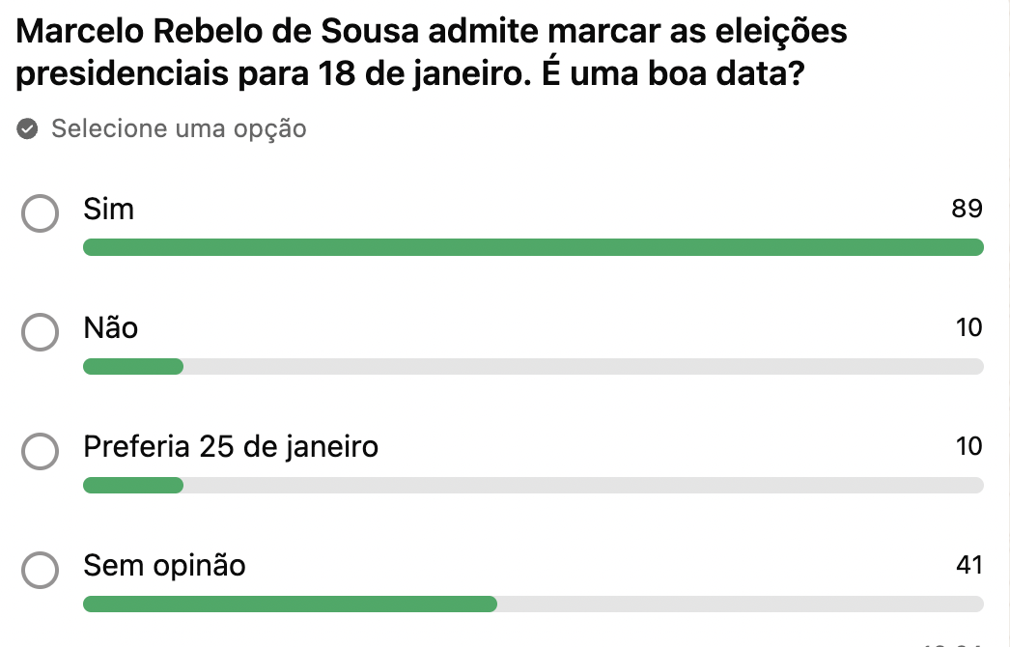
Task: Click the Não option label text
Action: pos(111,328)
